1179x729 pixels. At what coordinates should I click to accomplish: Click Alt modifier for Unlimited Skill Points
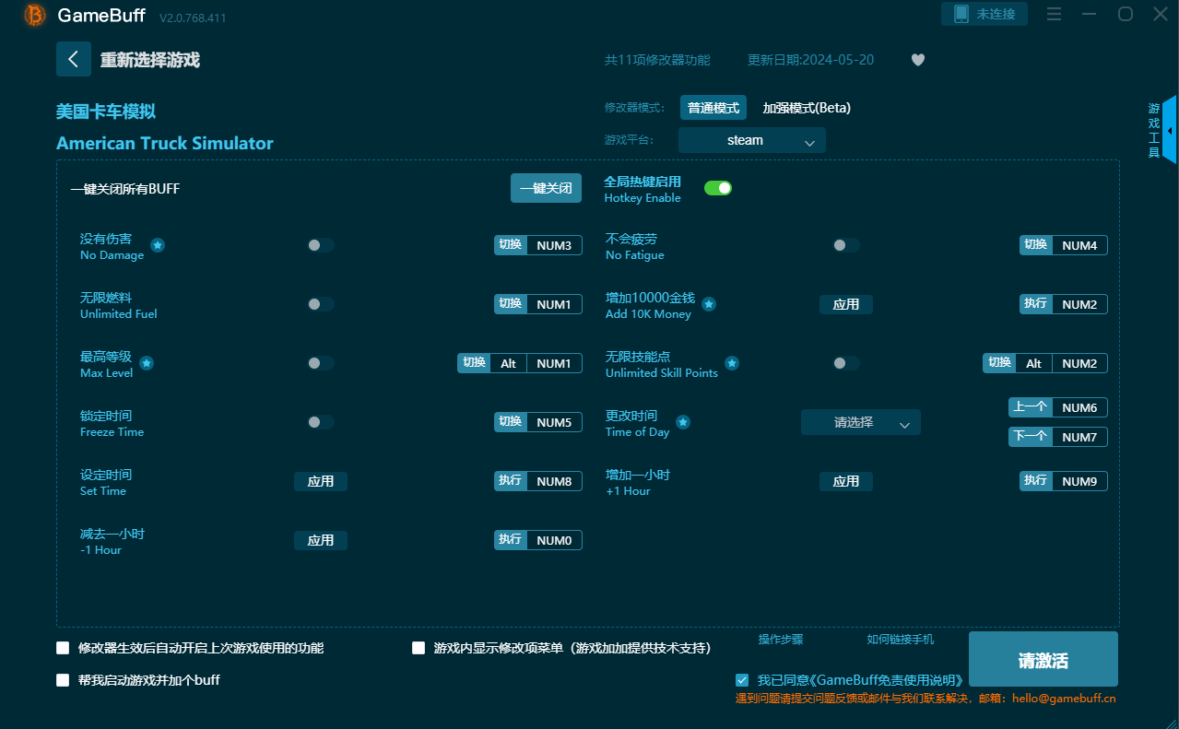pos(1034,363)
